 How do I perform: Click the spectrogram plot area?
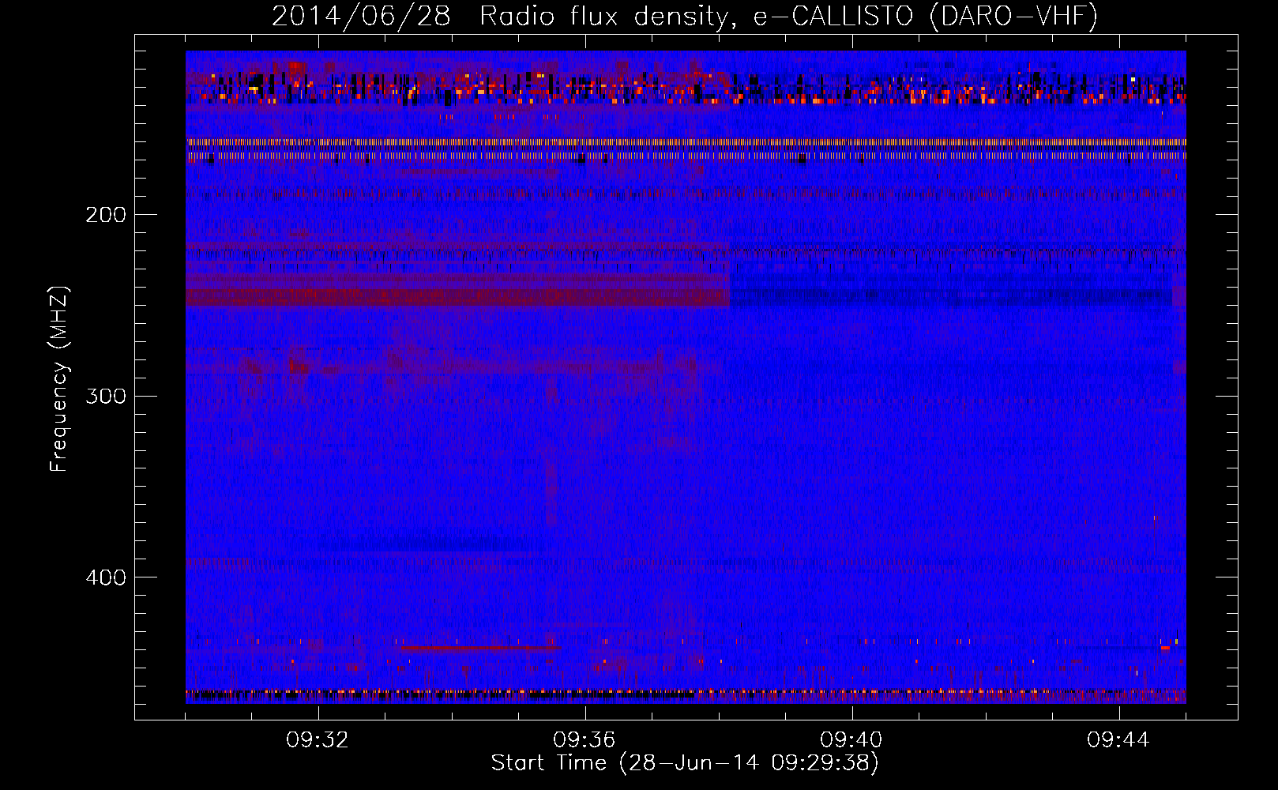click(x=686, y=377)
